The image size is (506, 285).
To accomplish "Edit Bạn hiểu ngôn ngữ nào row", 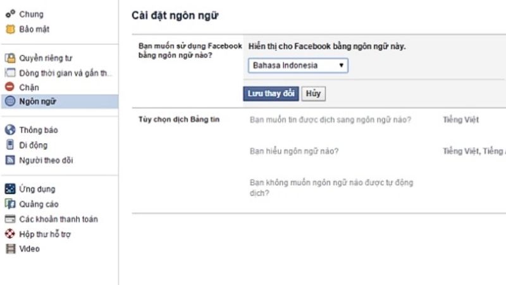I will [x=294, y=151].
